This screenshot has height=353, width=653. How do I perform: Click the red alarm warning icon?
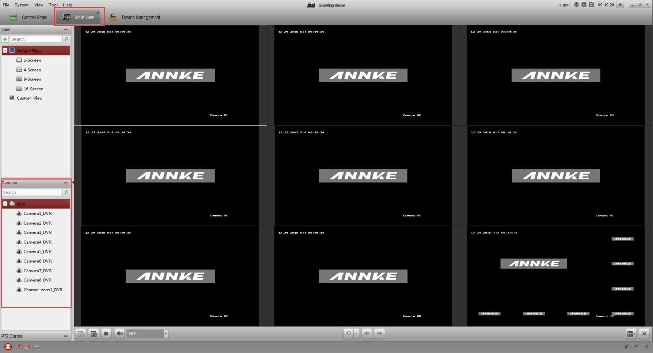(8, 347)
